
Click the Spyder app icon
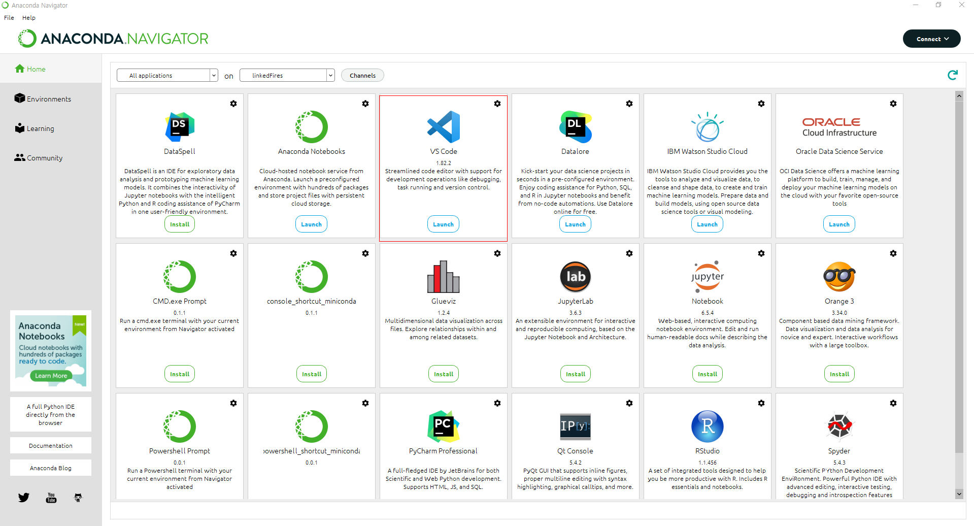[x=839, y=426]
